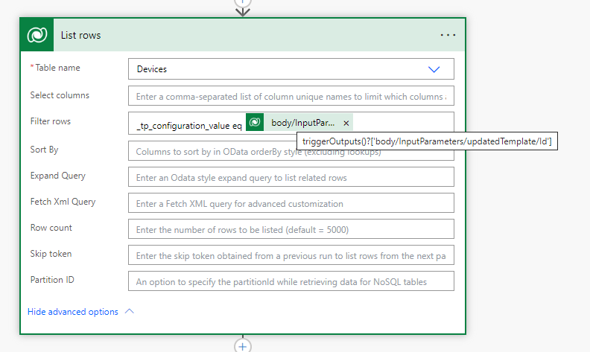The height and width of the screenshot is (352, 590).
Task: Click the Hide advanced options link
Action: point(73,312)
